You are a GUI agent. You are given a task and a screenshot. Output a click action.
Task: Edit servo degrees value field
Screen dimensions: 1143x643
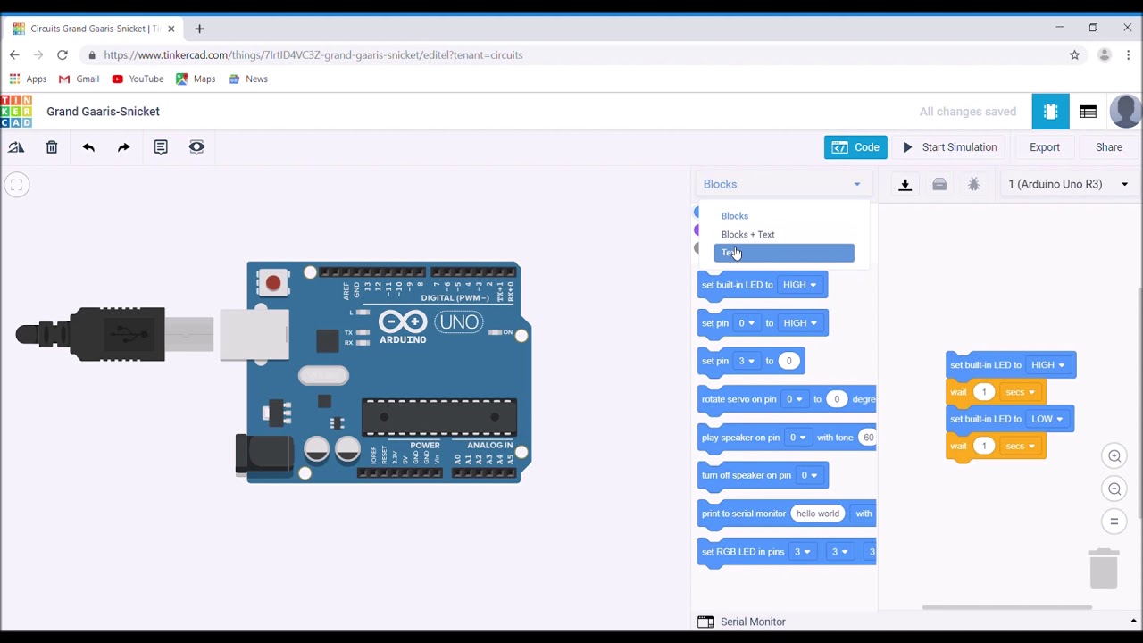[837, 399]
